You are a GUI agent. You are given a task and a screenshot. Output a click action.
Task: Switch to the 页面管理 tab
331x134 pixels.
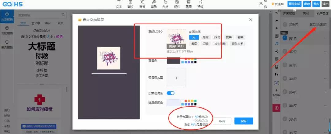tap(322, 13)
